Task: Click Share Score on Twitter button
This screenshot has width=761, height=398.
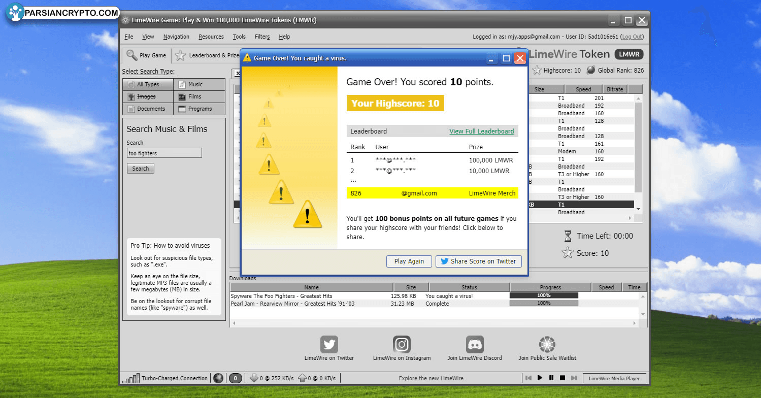Action: 478,261
